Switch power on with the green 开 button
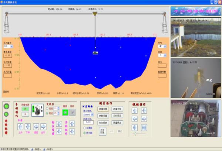222x151 pixels. 26,109
